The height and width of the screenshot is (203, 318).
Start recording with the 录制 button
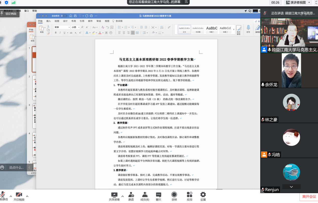coord(174,195)
